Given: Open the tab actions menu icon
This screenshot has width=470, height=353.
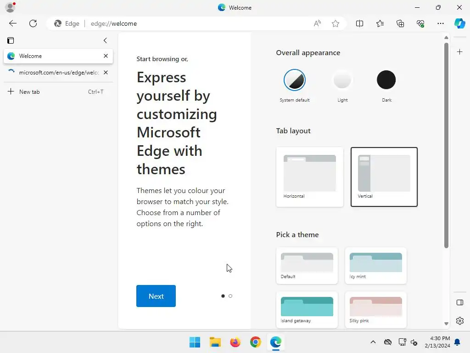Looking at the screenshot, I should 11,40.
